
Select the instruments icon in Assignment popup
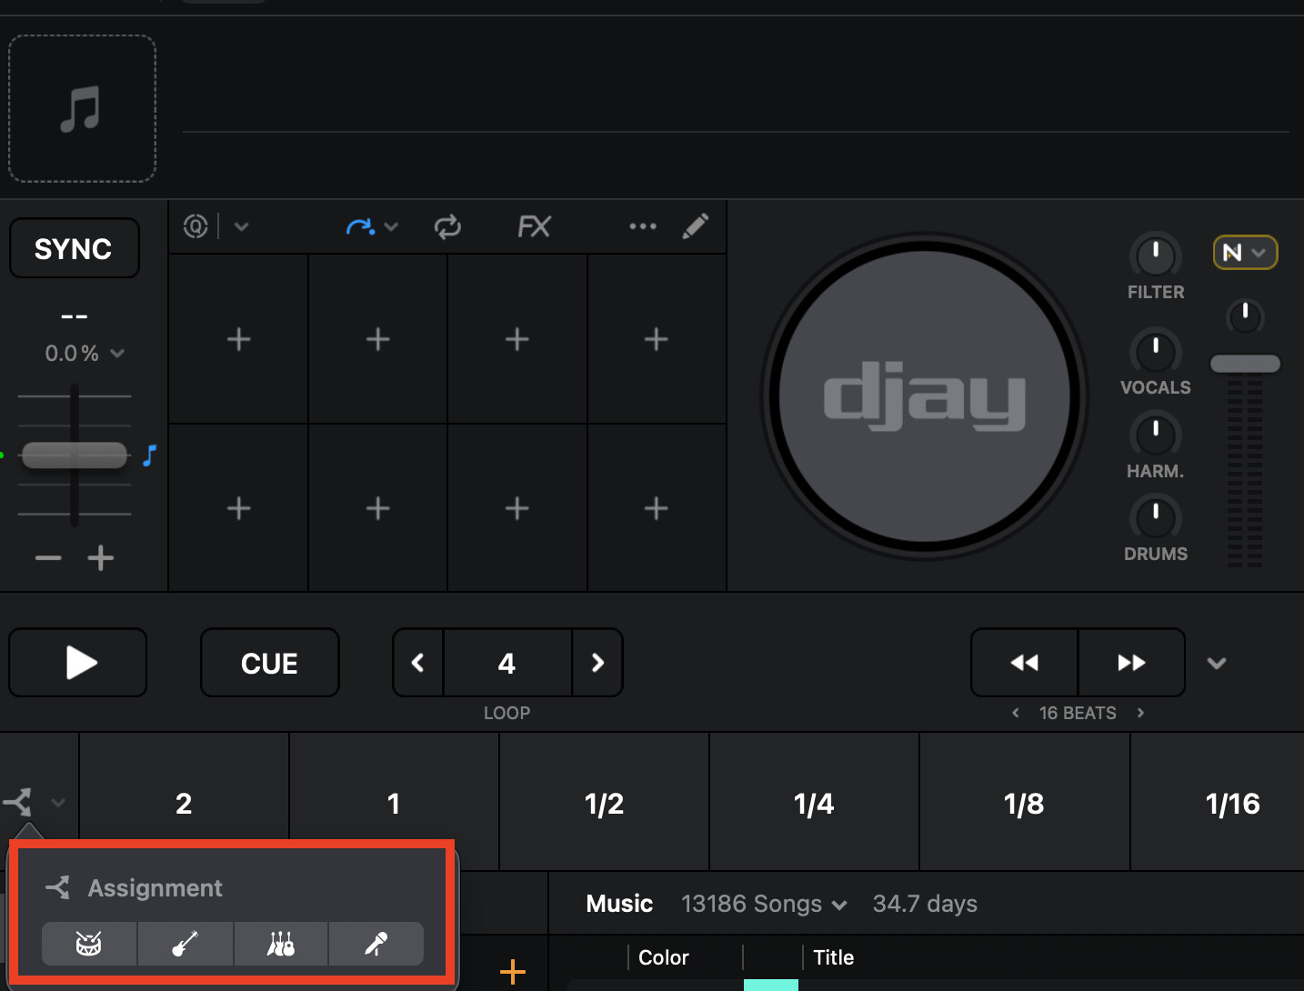click(x=281, y=944)
